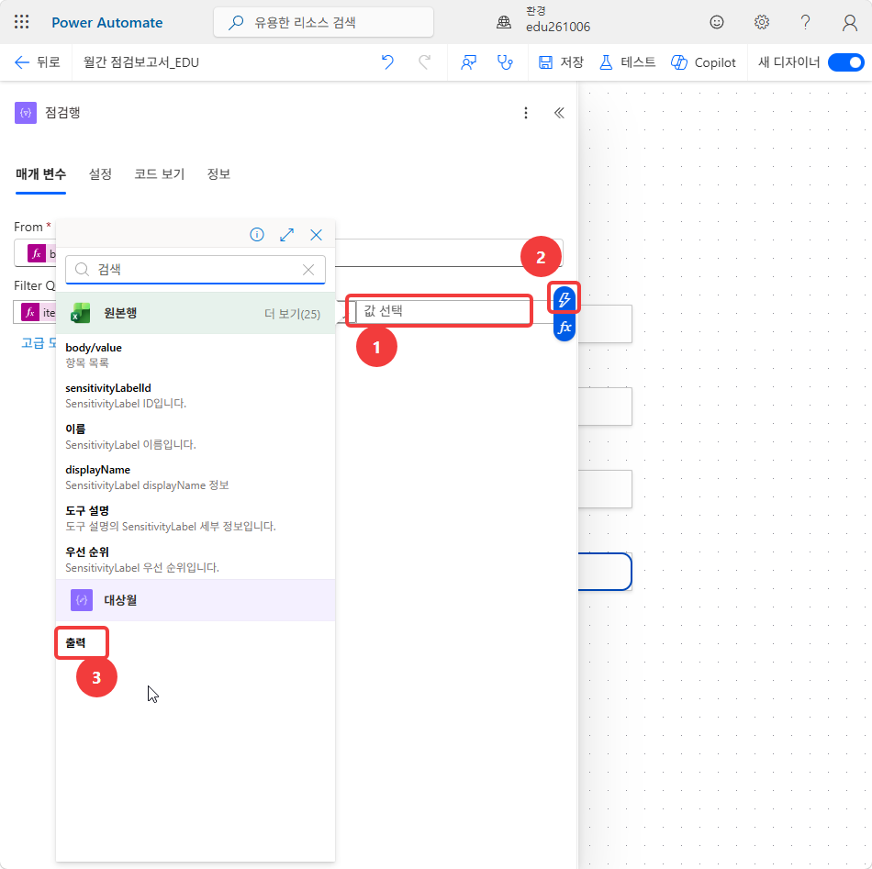Viewport: 872px width, 869px height.
Task: Close the dynamic content popup
Action: click(x=316, y=235)
